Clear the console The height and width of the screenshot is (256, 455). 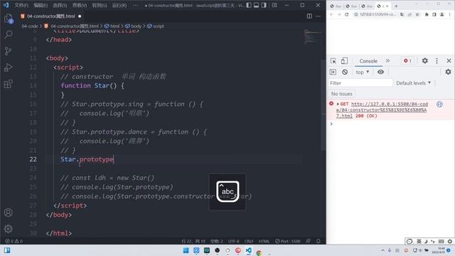tap(345, 72)
